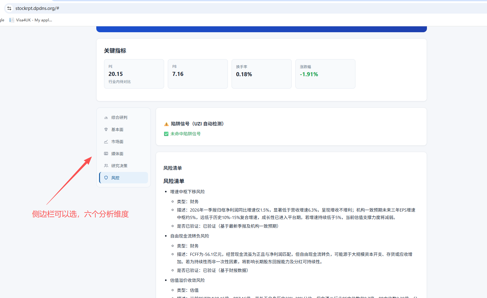Click 是否已验证 line mentioning 最新季报及机构一致预期
Viewport: 487px width, 298px height.
tap(228, 226)
